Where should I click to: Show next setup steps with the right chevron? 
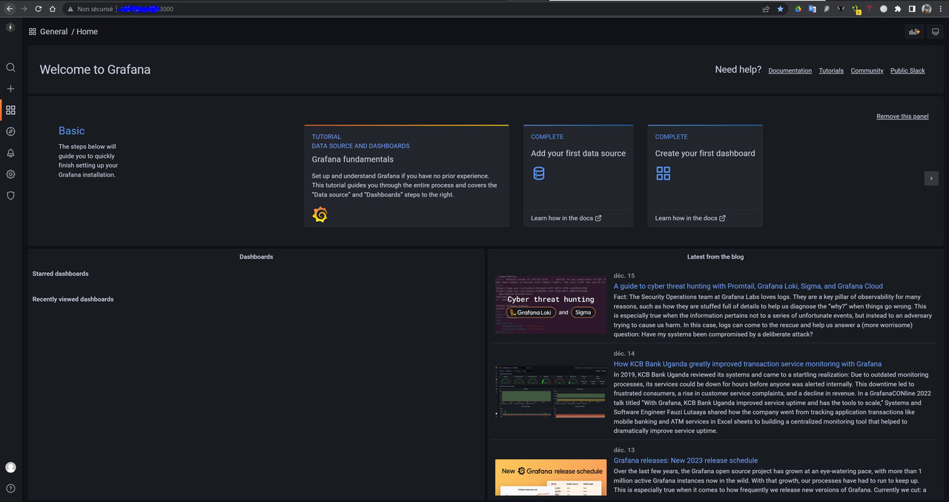(x=931, y=178)
